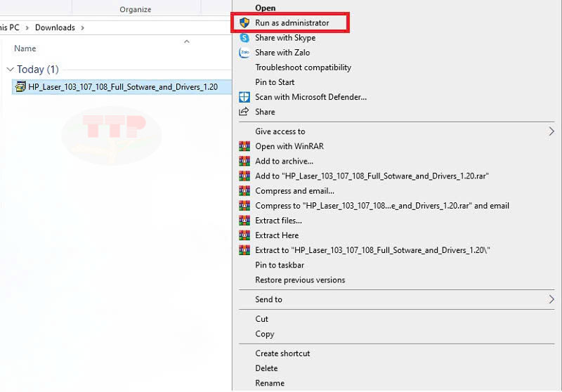The height and width of the screenshot is (392, 562).
Task: Expand the Give access to submenu arrow
Action: click(551, 131)
